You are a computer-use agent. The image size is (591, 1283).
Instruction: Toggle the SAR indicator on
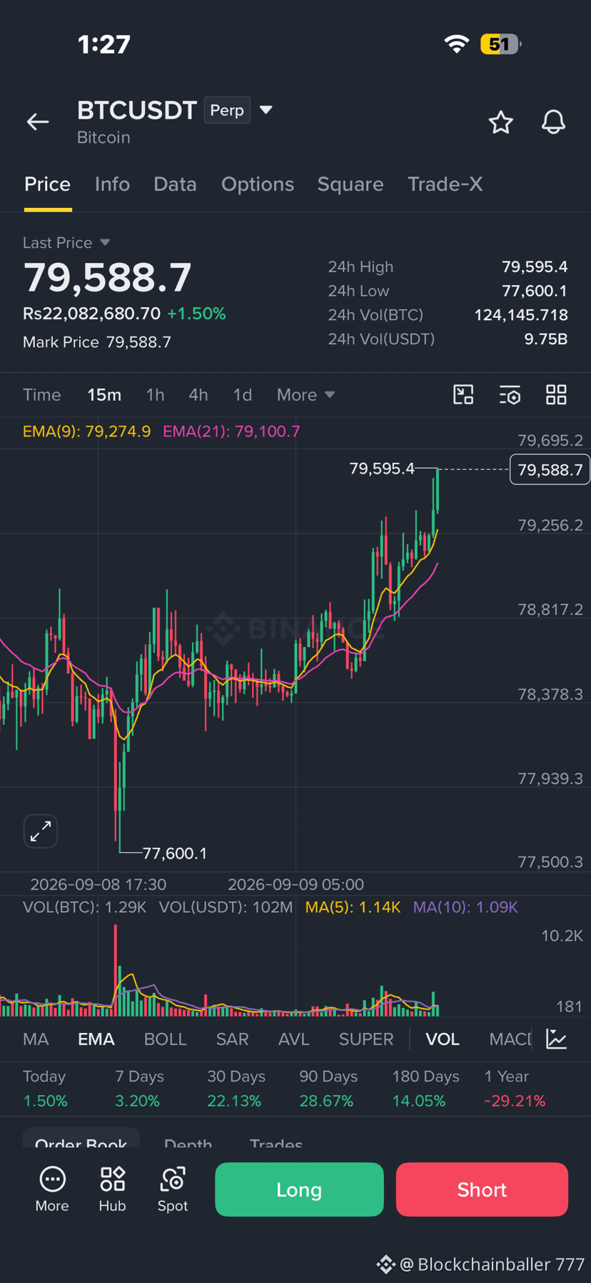(x=233, y=1039)
